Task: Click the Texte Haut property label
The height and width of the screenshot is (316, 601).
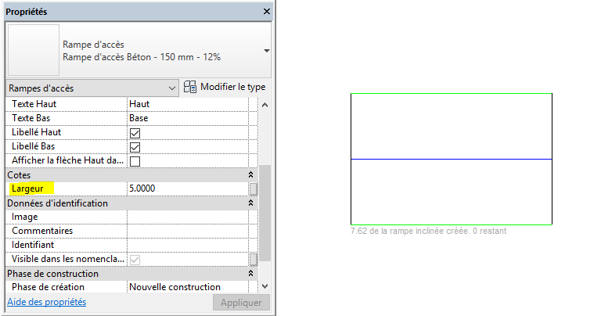Action: 34,104
